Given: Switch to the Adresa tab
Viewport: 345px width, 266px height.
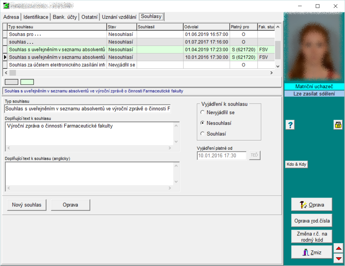Looking at the screenshot, I should pos(11,17).
